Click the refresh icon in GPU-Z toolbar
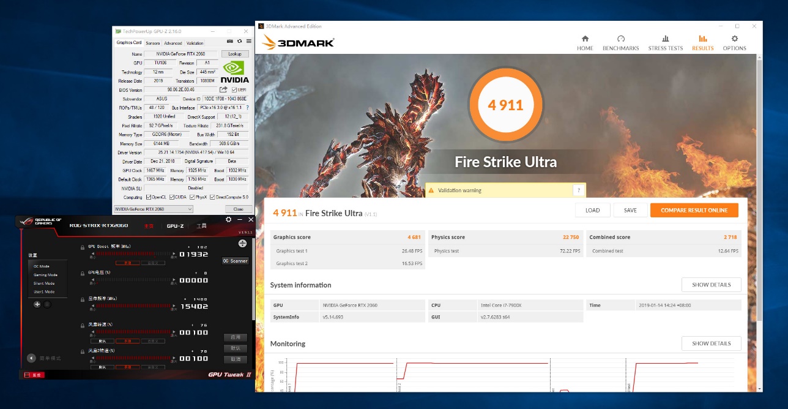Viewport: 788px width, 409px height. 239,41
